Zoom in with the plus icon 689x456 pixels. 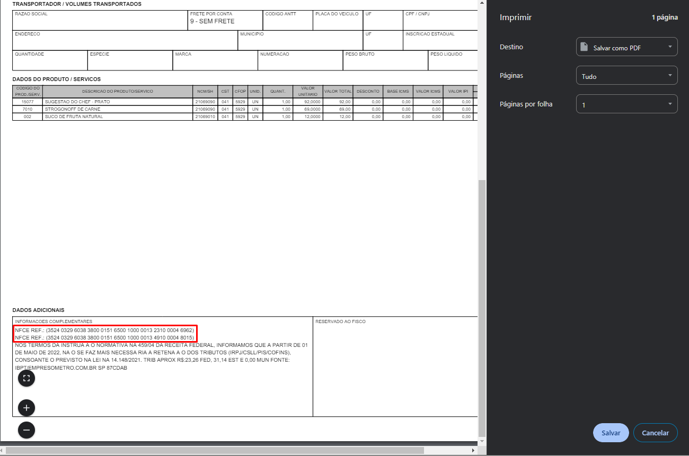(26, 408)
